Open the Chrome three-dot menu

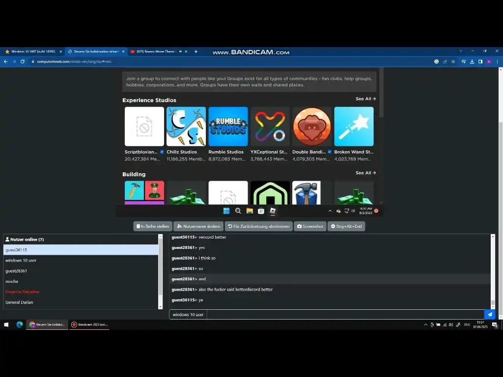click(x=497, y=61)
